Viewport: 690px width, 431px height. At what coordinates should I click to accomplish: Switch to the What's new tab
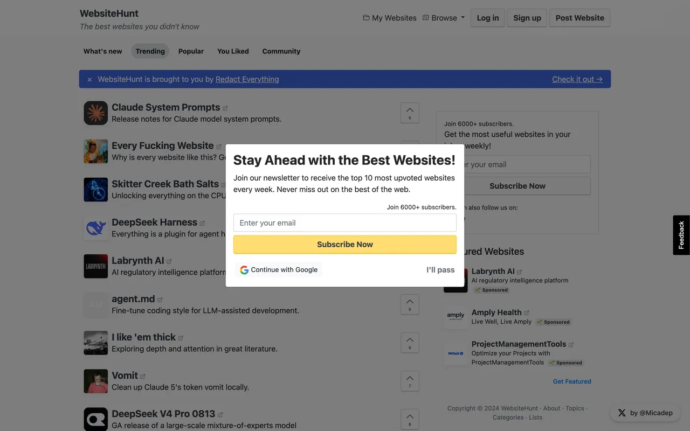click(x=103, y=51)
